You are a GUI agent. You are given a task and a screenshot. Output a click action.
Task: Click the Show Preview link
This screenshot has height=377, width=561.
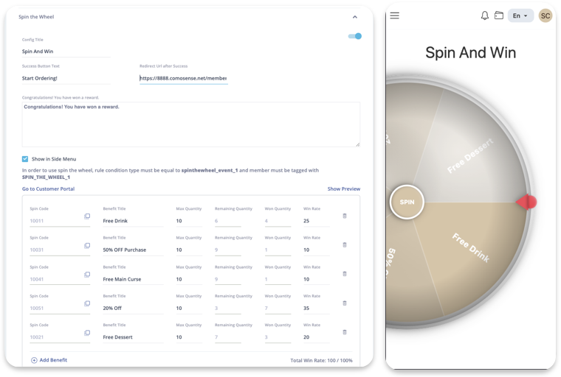(343, 189)
